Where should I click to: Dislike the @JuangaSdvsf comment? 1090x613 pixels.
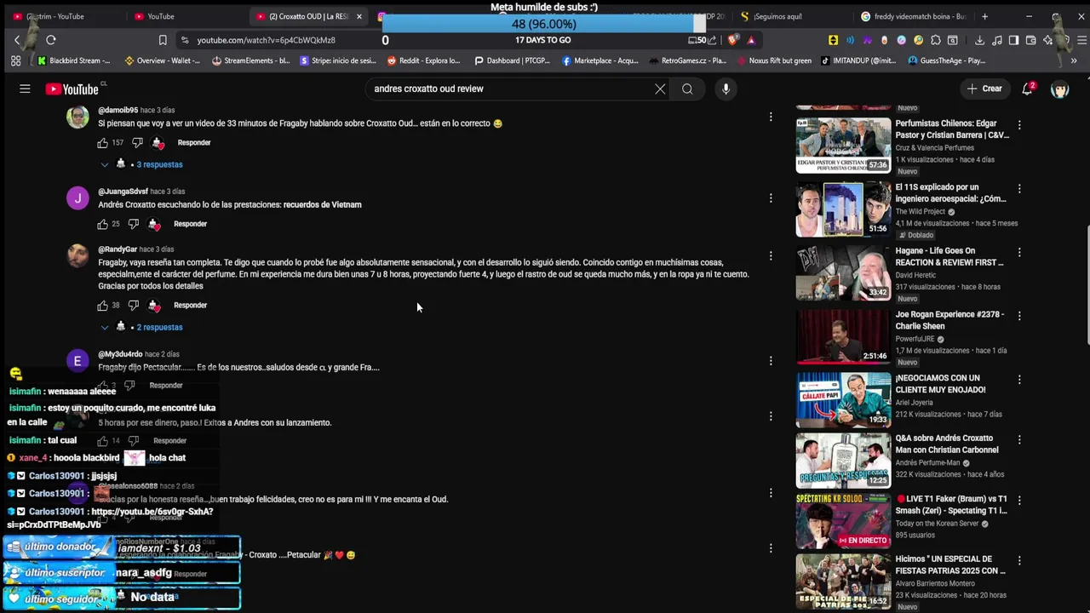[x=133, y=224]
